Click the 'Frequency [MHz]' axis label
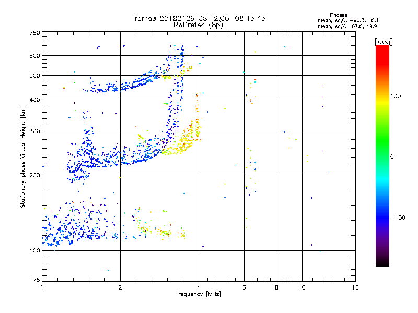 point(198,294)
